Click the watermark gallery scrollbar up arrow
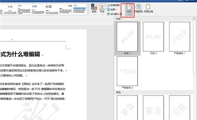197x120 pixels. pyautogui.click(x=194, y=18)
